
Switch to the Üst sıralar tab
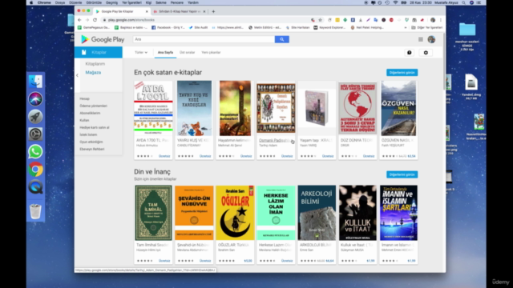[187, 52]
